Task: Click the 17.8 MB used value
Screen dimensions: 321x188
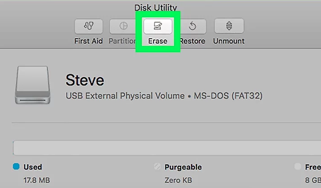Action: tap(36, 180)
